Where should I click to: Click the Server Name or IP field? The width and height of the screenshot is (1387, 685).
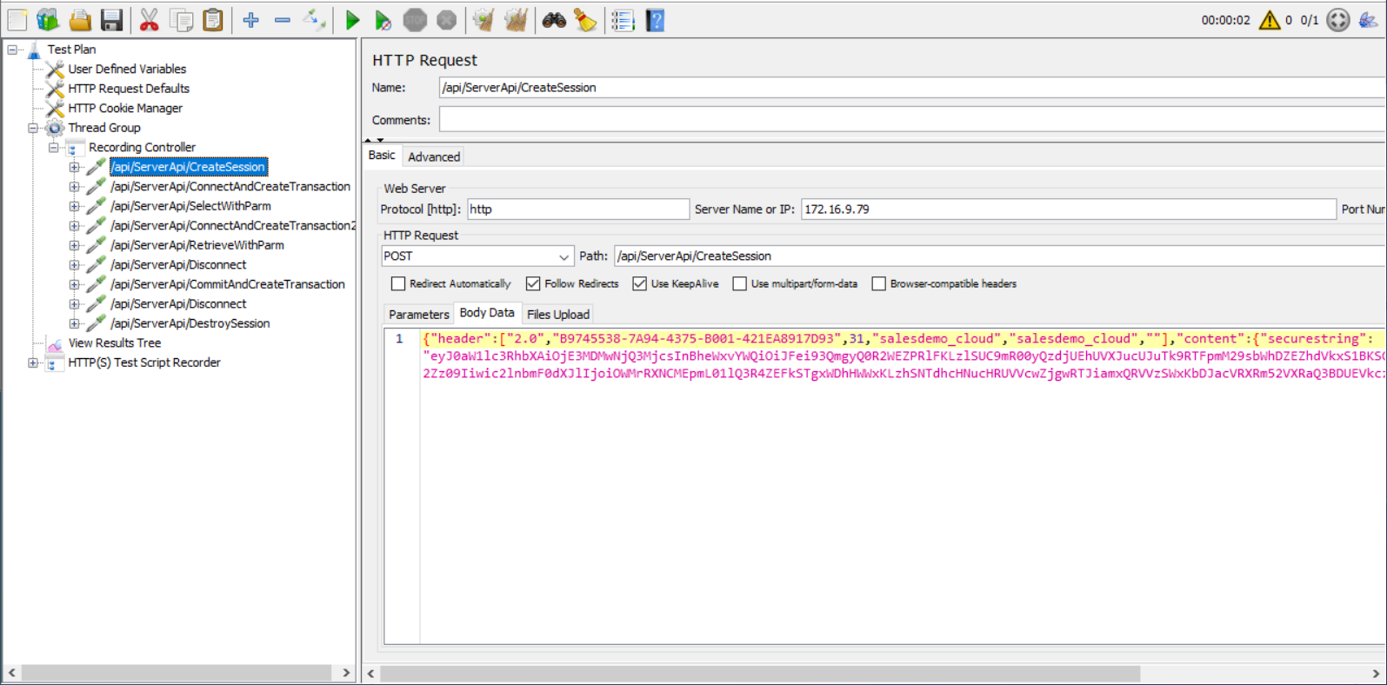(1067, 209)
